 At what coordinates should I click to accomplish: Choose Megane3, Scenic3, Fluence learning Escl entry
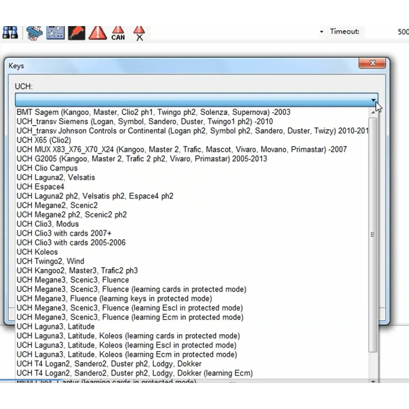point(192,308)
